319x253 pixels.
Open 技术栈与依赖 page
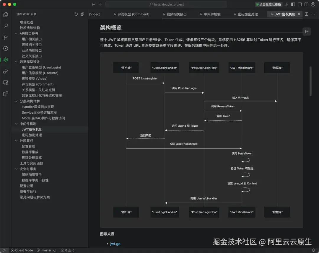click(30, 28)
